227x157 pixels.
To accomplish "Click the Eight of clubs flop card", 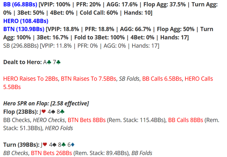I will tap(61, 112).
